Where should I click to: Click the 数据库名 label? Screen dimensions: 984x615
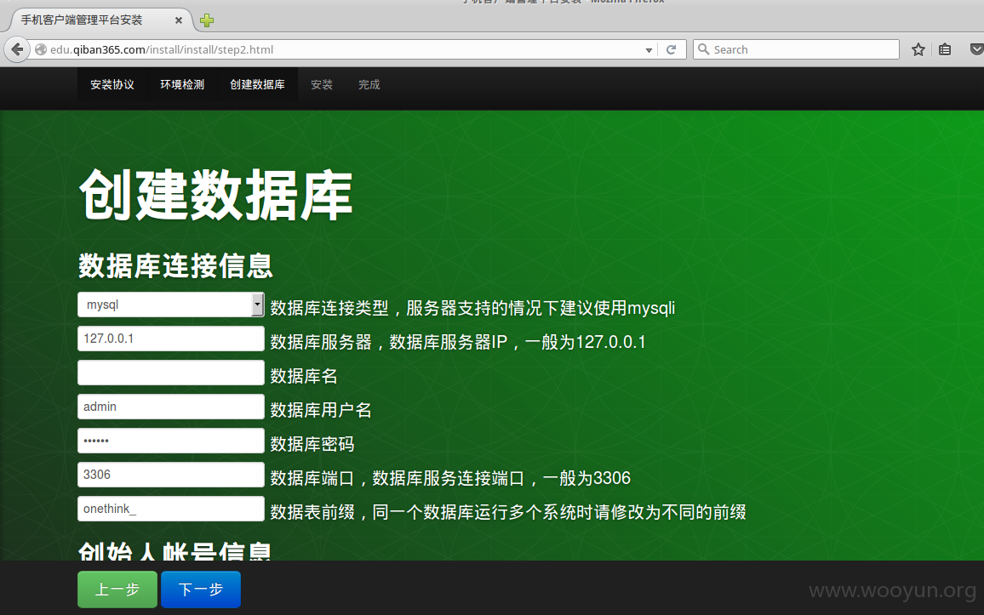(304, 376)
